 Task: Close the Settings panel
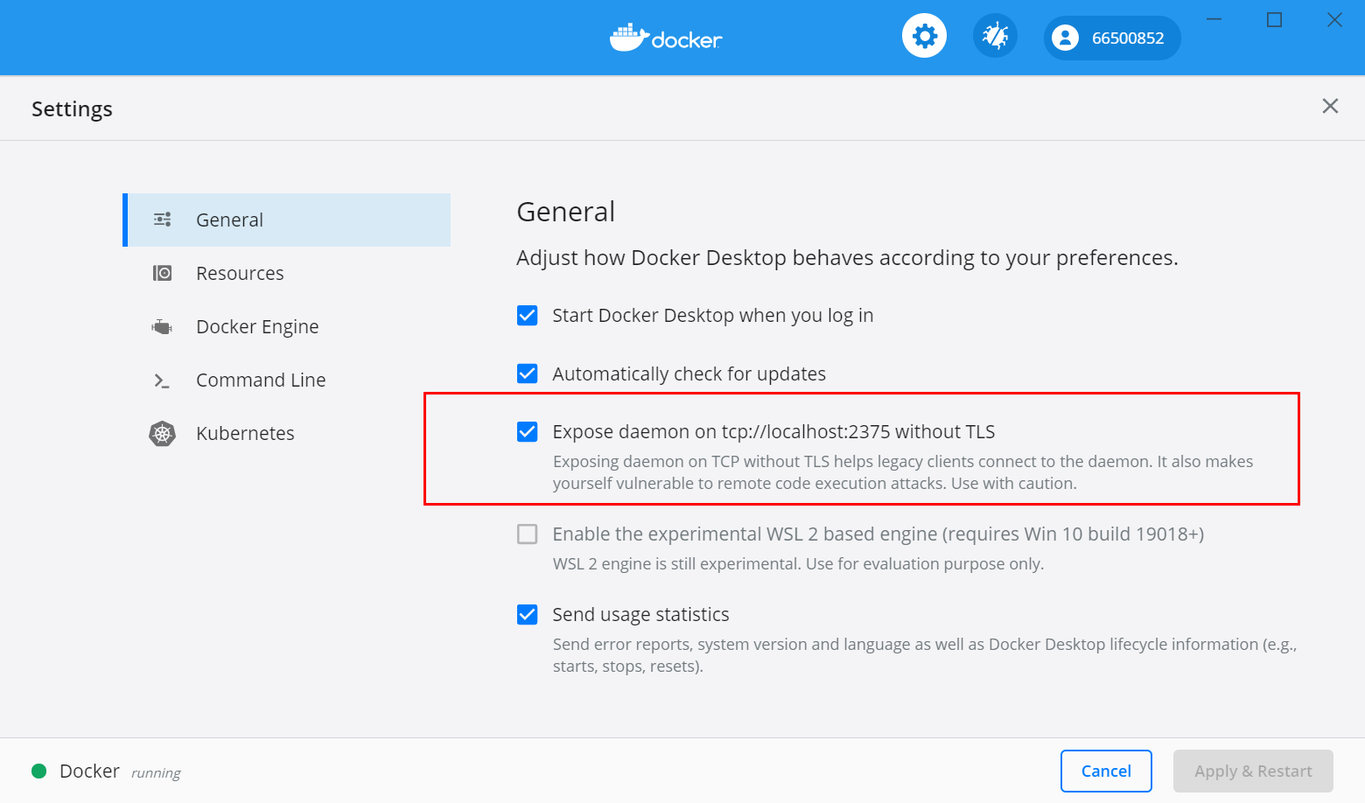point(1330,106)
